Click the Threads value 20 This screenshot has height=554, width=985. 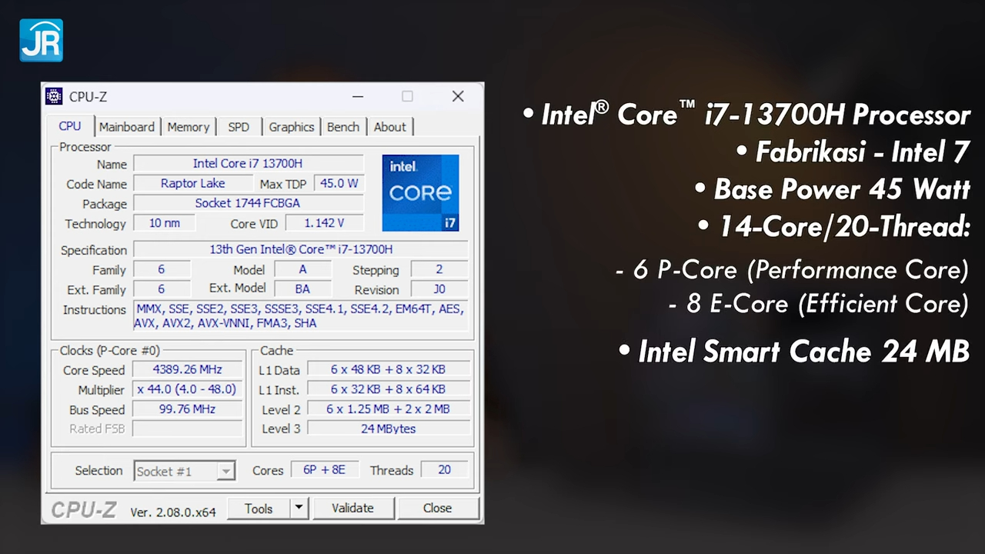444,469
